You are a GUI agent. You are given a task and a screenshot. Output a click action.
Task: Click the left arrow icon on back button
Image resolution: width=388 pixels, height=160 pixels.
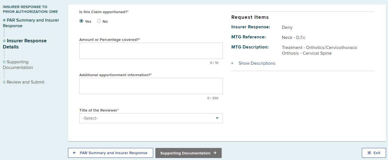pos(74,153)
